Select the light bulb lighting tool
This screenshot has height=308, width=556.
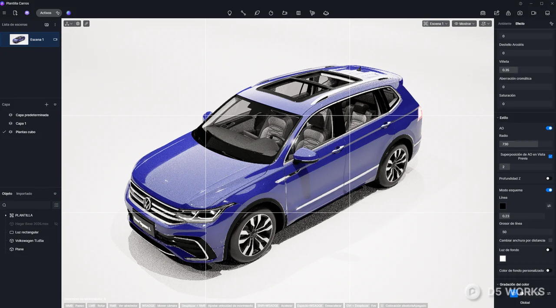click(230, 13)
